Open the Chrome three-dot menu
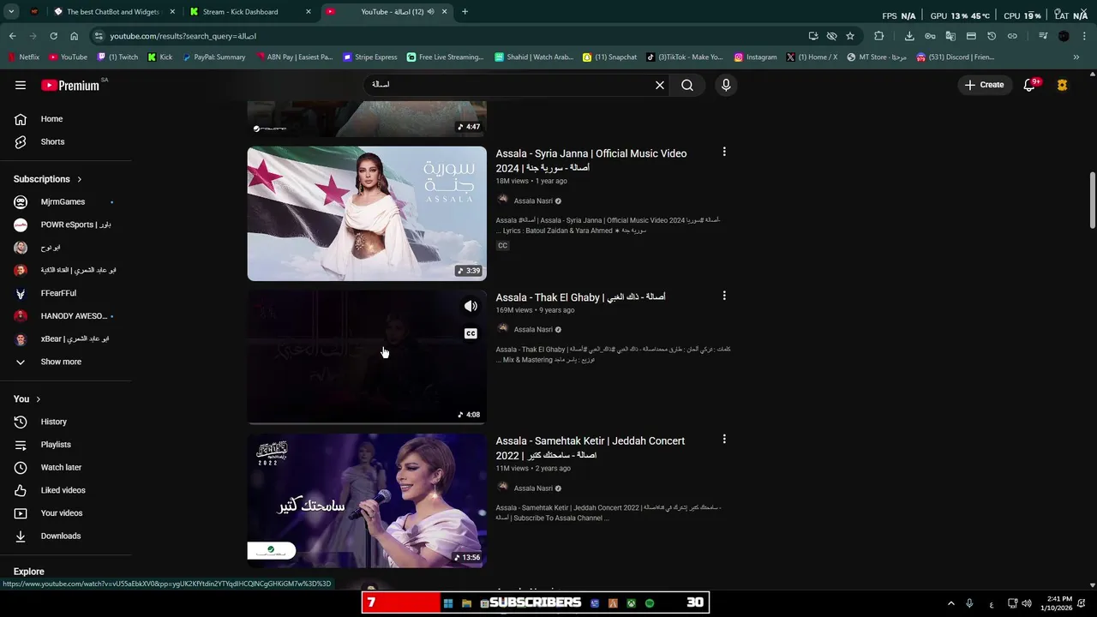 1084,36
